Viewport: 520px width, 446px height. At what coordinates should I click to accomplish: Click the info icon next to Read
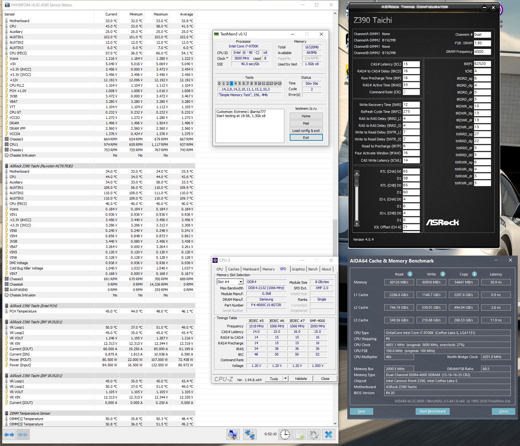click(x=410, y=274)
